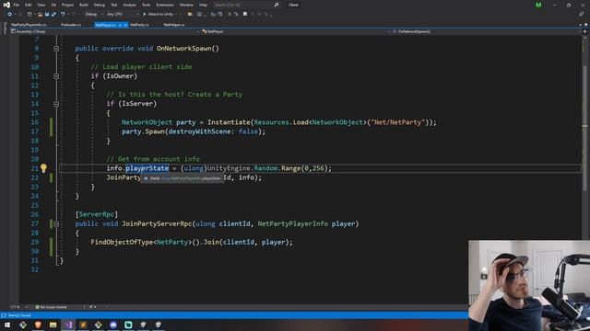The width and height of the screenshot is (590, 331).
Task: Click the green M account badge
Action: tap(538, 5)
